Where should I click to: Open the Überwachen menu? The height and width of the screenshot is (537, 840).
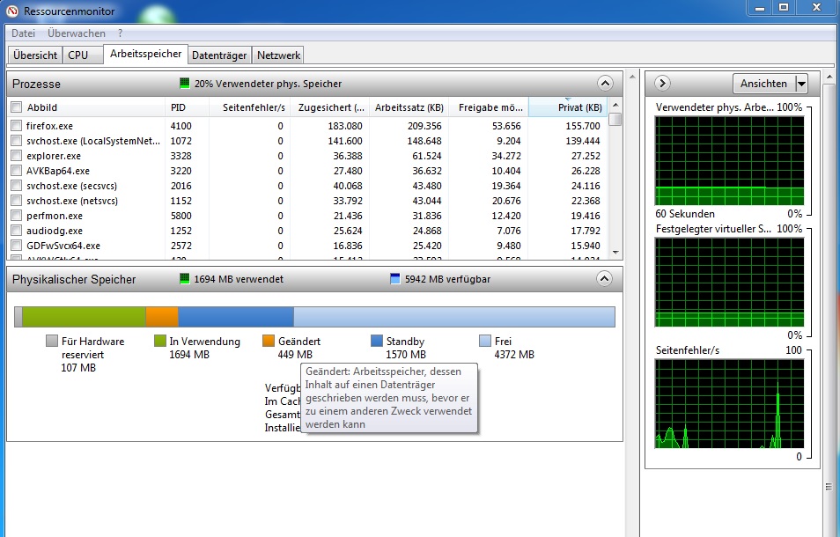pyautogui.click(x=76, y=33)
